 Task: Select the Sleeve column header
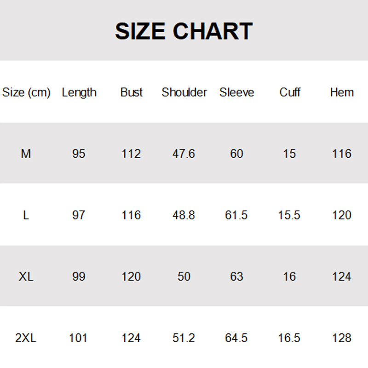click(x=236, y=92)
